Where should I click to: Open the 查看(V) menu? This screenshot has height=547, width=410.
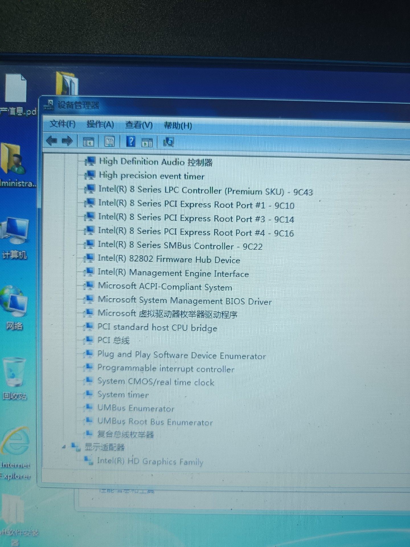tap(139, 125)
